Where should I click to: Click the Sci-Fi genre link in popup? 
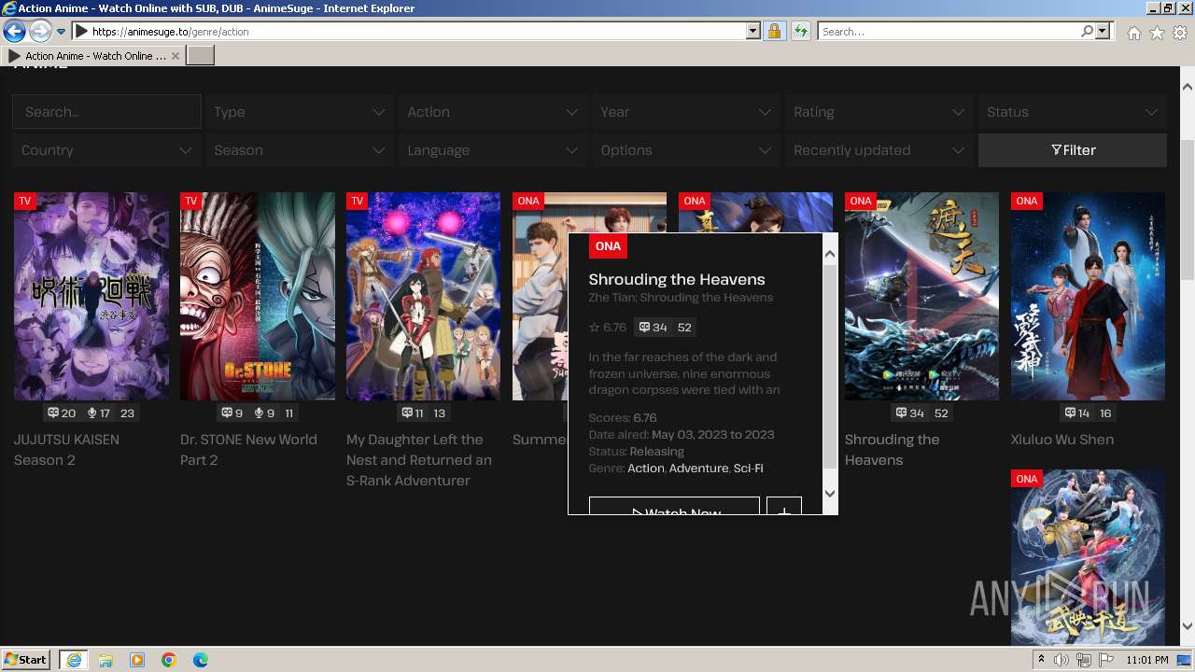click(x=749, y=468)
